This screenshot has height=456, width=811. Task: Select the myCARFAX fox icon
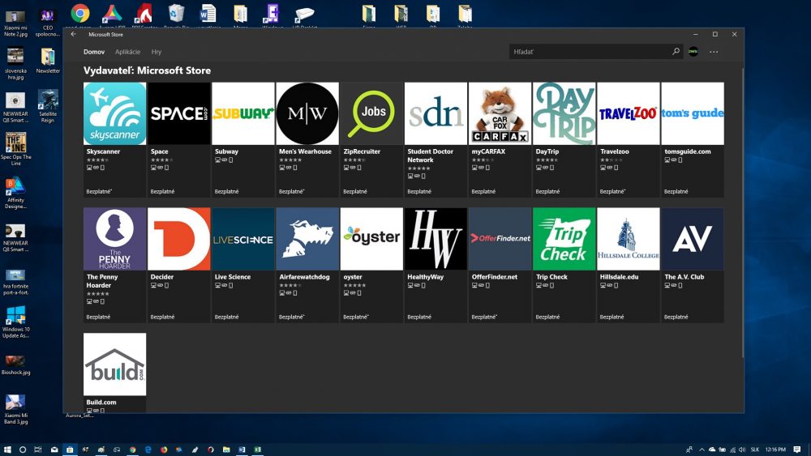(x=500, y=113)
